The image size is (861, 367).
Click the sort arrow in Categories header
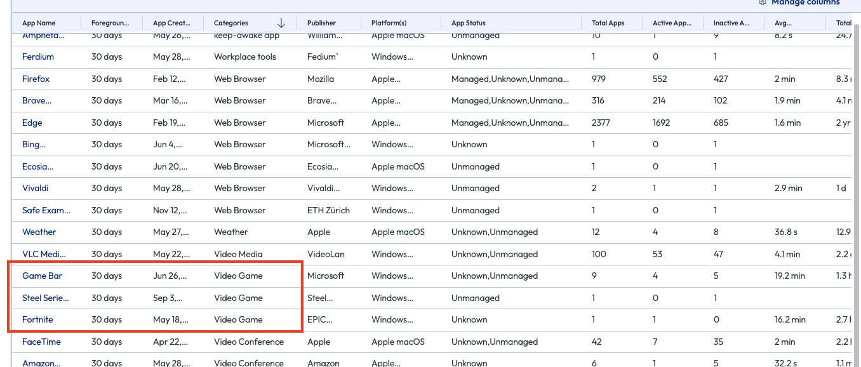(x=281, y=23)
